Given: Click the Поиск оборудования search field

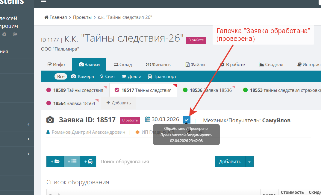Looking at the screenshot, I should pyautogui.click(x=155, y=162).
